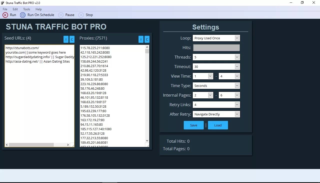Click seed URL http://stunabots.com/
320x183 pixels.
click(x=22, y=48)
